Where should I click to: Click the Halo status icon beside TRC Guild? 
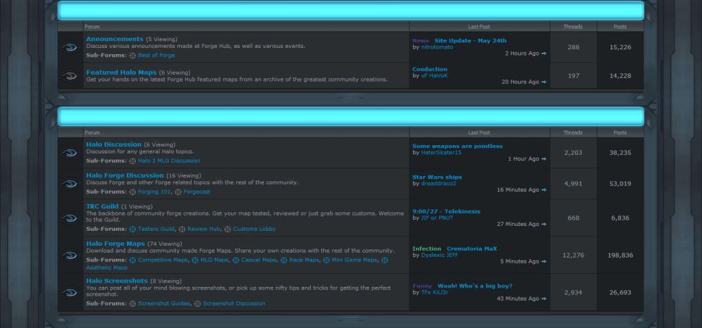point(70,218)
